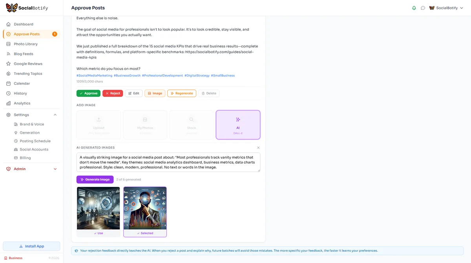Click Generate Image
This screenshot has height=263, width=471.
point(95,179)
